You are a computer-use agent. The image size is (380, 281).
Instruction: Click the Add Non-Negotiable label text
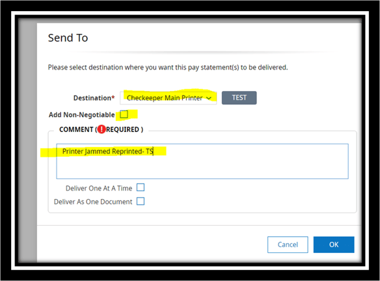(x=82, y=115)
